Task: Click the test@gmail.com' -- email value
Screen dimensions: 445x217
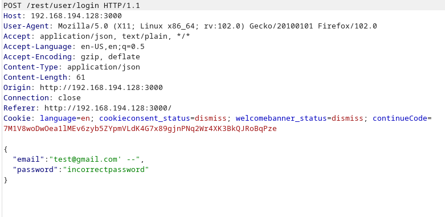Action: (95, 159)
